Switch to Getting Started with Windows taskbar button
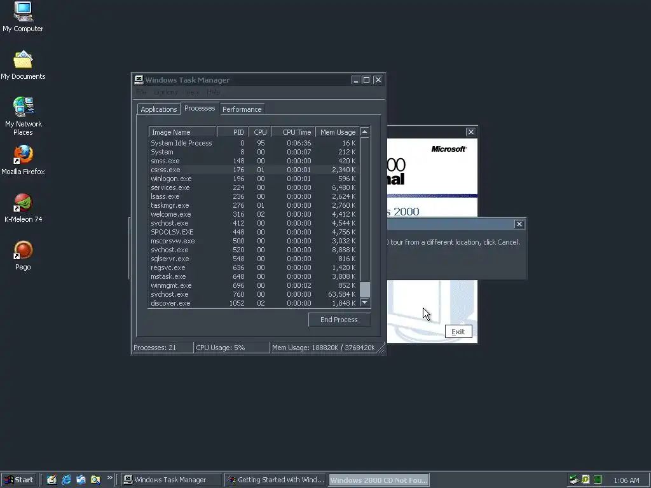651x488 pixels. [276, 480]
